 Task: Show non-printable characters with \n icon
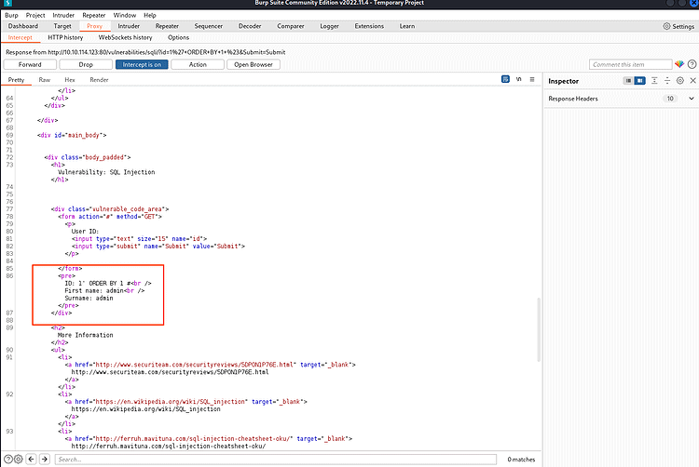[x=518, y=81]
